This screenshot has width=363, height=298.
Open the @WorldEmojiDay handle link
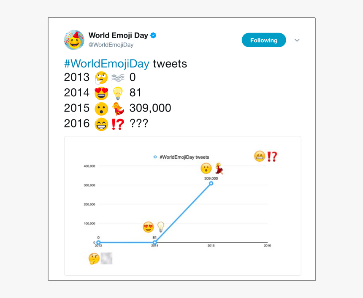coord(111,45)
